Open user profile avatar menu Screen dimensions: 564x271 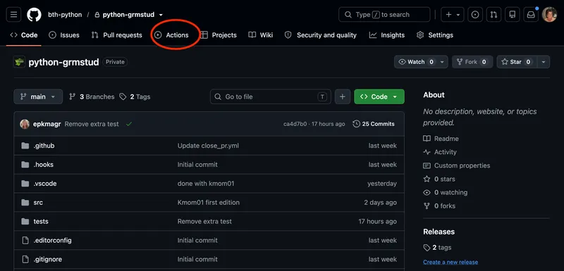(x=549, y=15)
